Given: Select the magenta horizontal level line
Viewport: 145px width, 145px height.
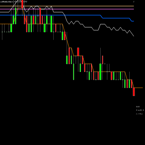Looking at the screenshot, I should point(67,9).
